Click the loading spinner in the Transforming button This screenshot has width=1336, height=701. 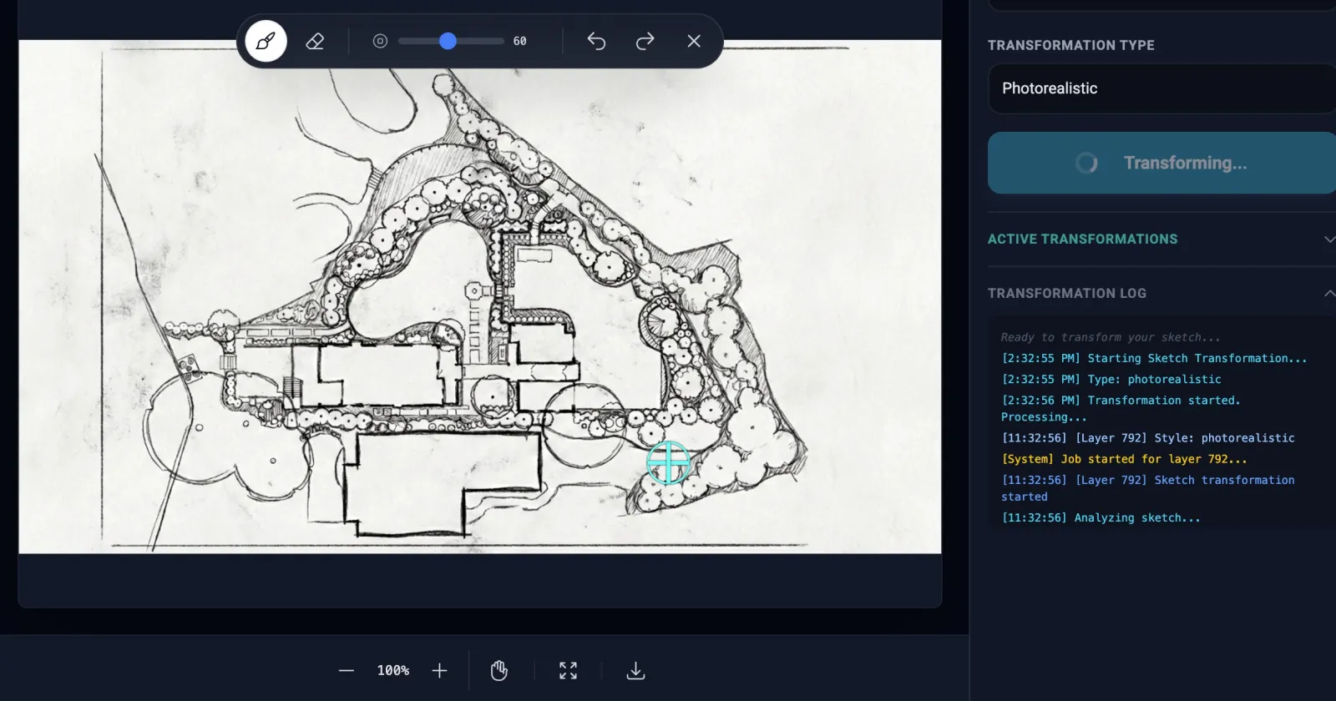[1086, 163]
